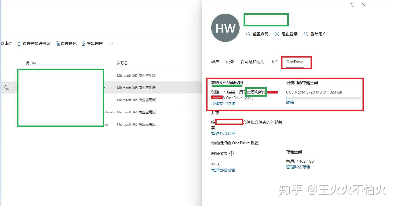Click the 编辑 link under storage used

(290, 102)
